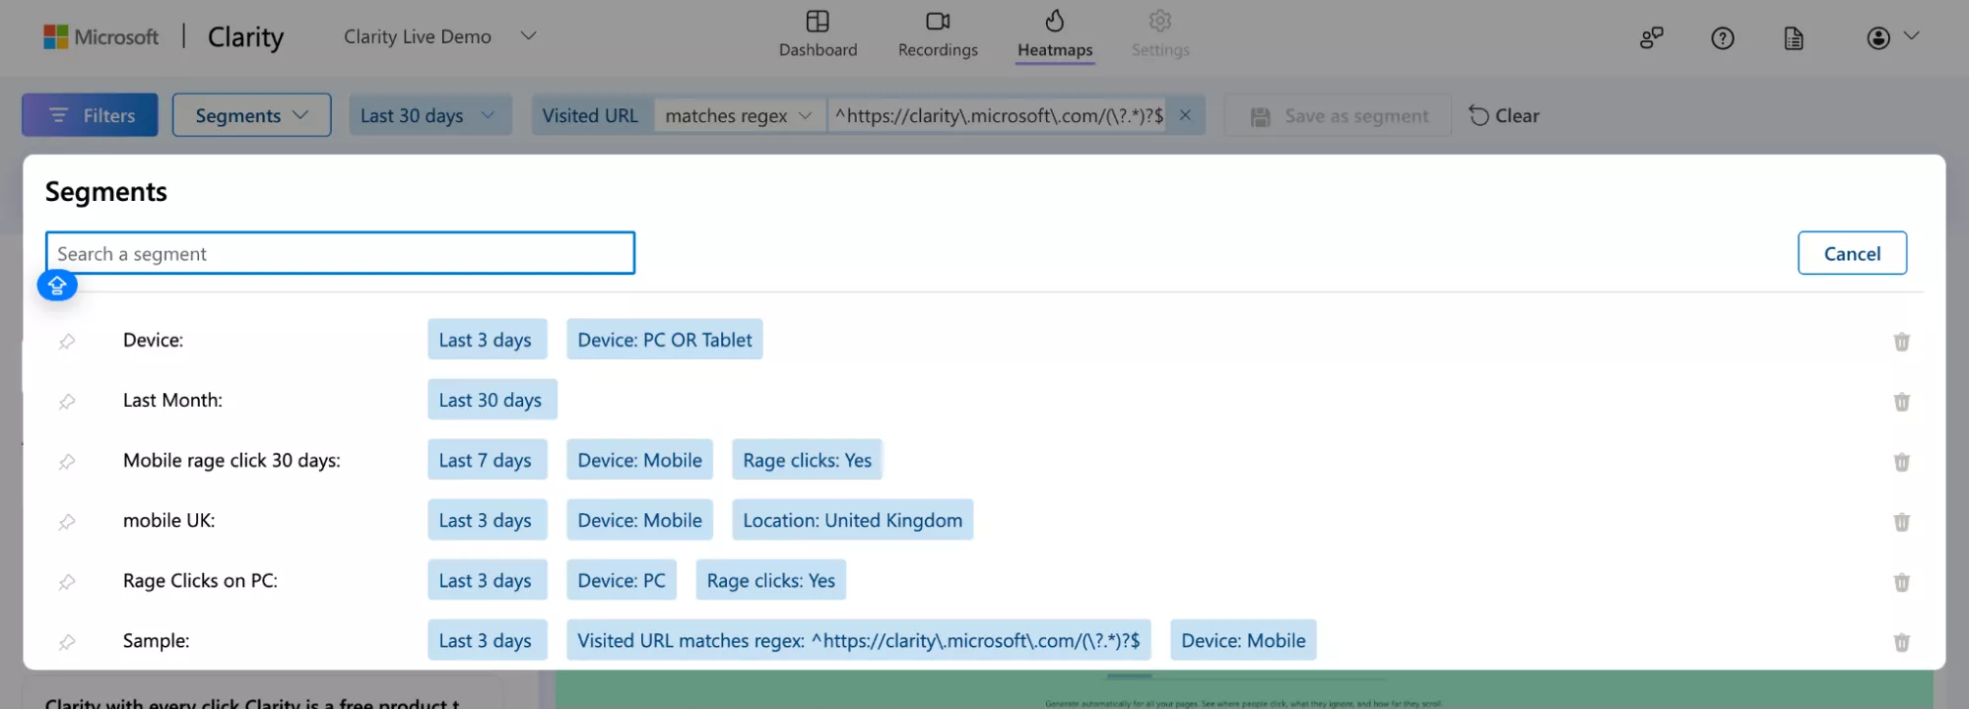
Task: Pin the Mobile rage click 30 days segment
Action: coord(67,462)
